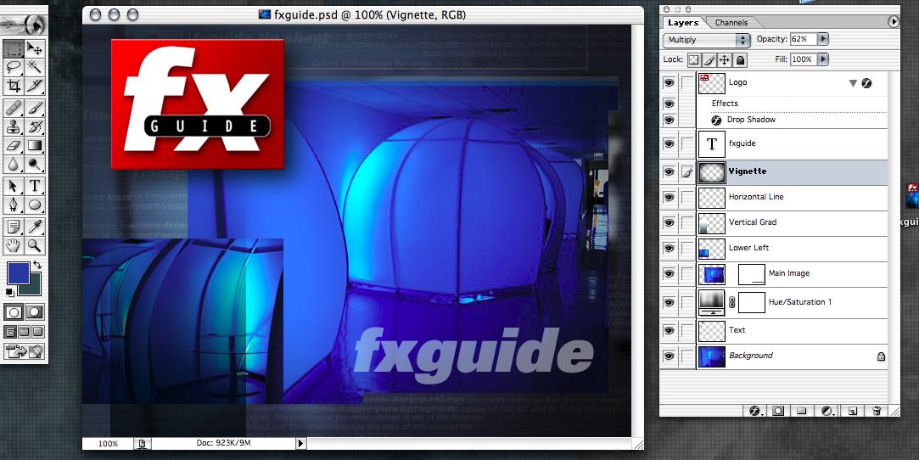Hide the Vertical Grad layer
The image size is (919, 460).
click(669, 223)
